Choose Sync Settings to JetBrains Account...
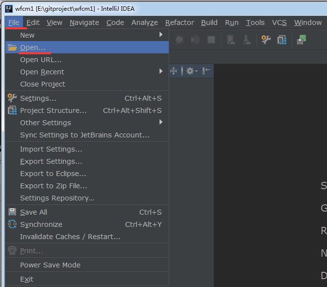327x287 pixels. 87,135
